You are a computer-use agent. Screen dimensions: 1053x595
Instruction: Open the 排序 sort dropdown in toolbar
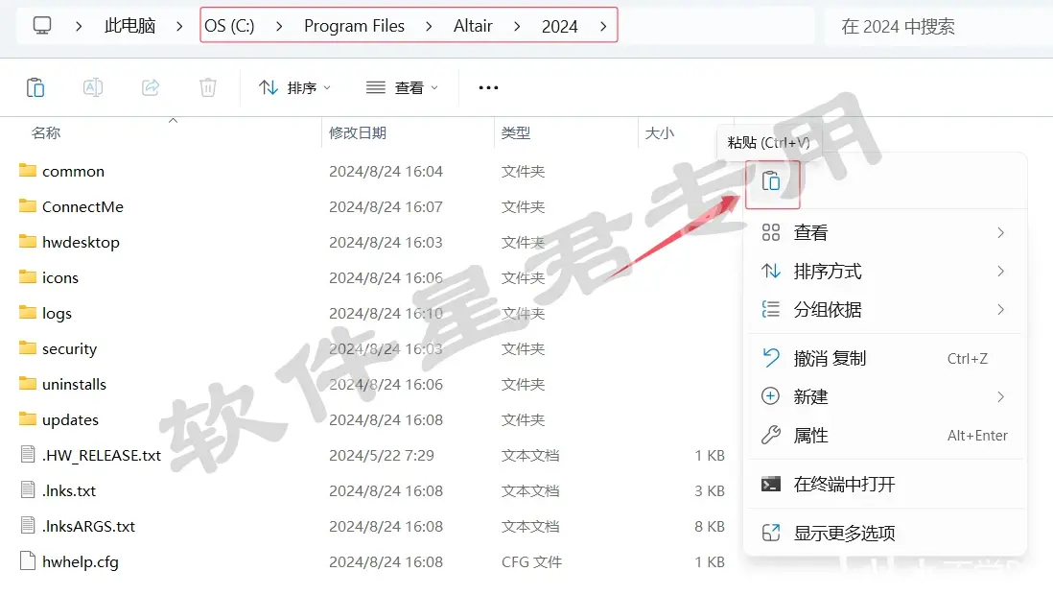(294, 87)
